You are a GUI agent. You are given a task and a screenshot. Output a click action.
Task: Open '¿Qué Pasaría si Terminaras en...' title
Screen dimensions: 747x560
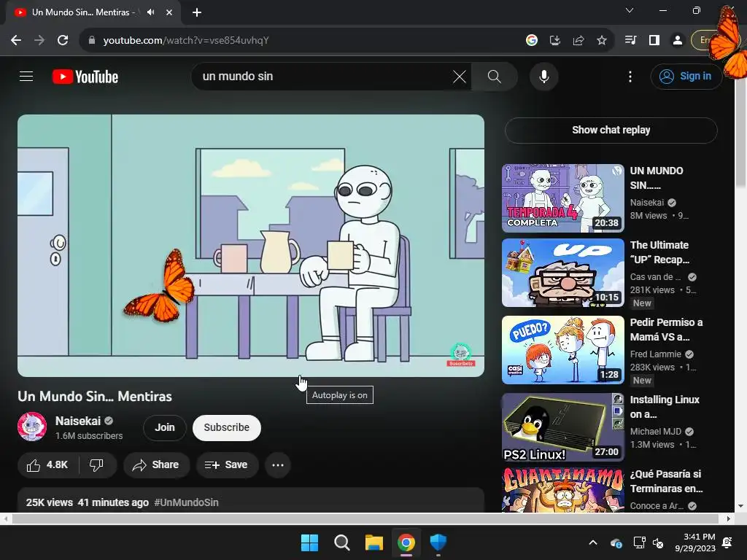tap(666, 481)
